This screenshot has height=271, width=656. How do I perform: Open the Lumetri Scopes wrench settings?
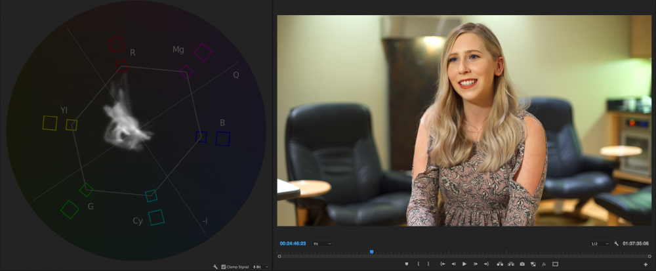pos(216,267)
